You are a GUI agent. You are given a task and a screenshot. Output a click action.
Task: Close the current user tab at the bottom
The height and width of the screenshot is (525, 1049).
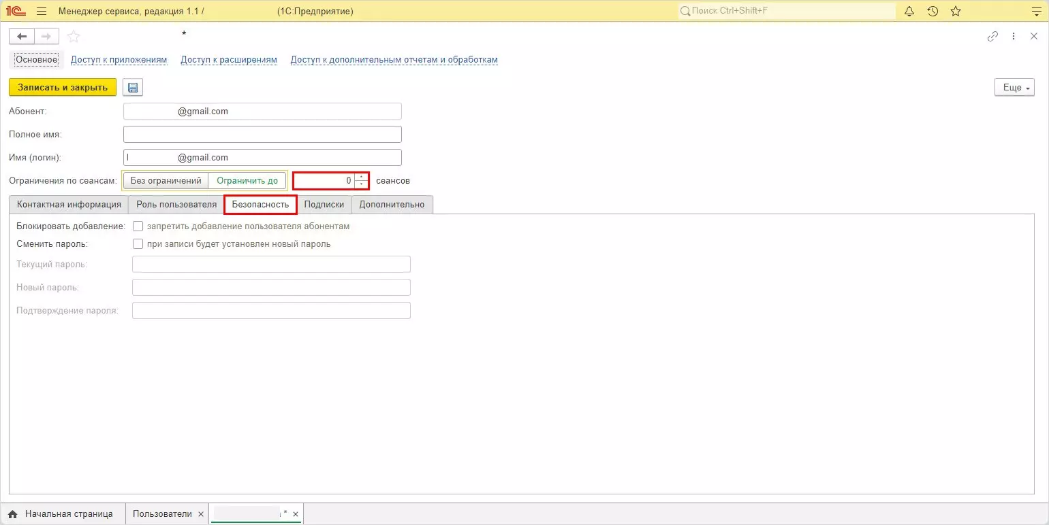(296, 514)
